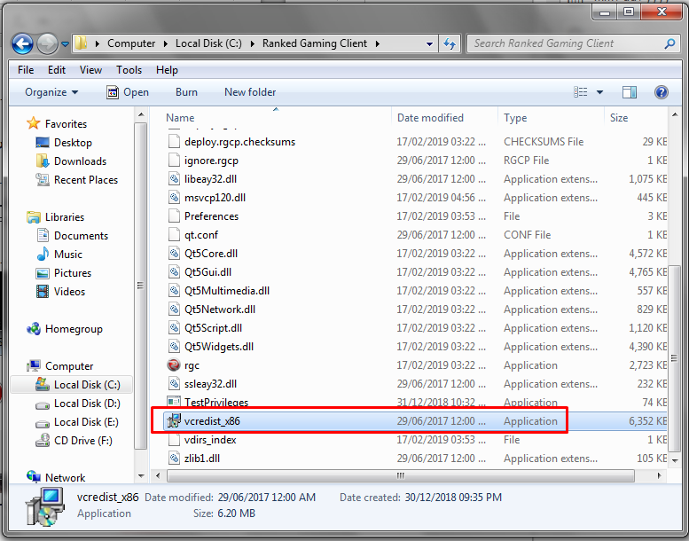Open help with the blue question icon
Screen dimensions: 689x541
click(661, 92)
